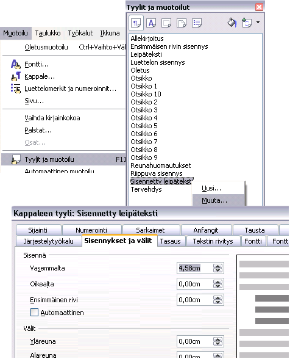290x359 pixels.
Task: Switch to the Tasaus tab
Action: tap(171, 241)
